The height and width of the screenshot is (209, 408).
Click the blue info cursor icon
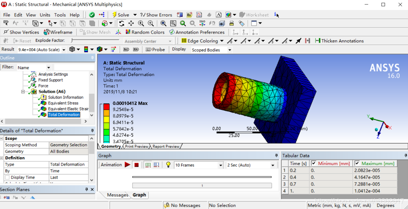click(277, 15)
